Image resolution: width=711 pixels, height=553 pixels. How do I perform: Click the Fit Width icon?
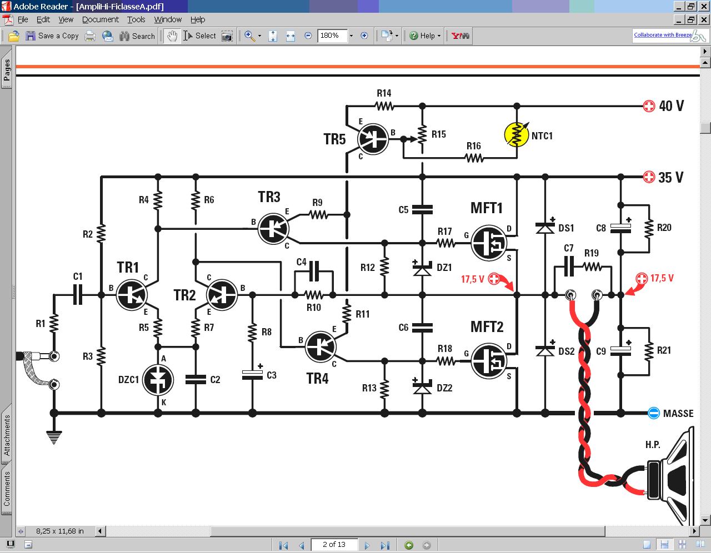(x=291, y=36)
